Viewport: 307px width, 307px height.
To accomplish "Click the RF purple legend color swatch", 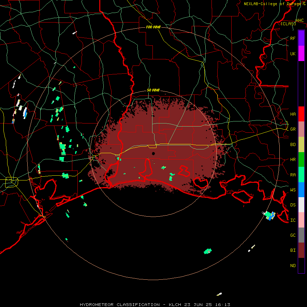I will point(301,38).
